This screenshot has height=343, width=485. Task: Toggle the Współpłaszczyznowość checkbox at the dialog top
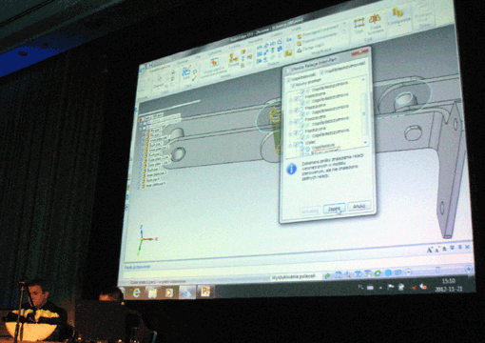pos(321,72)
